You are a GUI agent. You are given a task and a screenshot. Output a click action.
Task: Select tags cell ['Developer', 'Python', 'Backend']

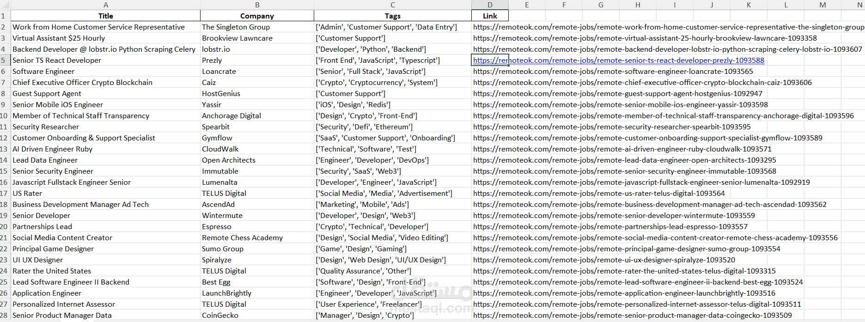click(392, 49)
